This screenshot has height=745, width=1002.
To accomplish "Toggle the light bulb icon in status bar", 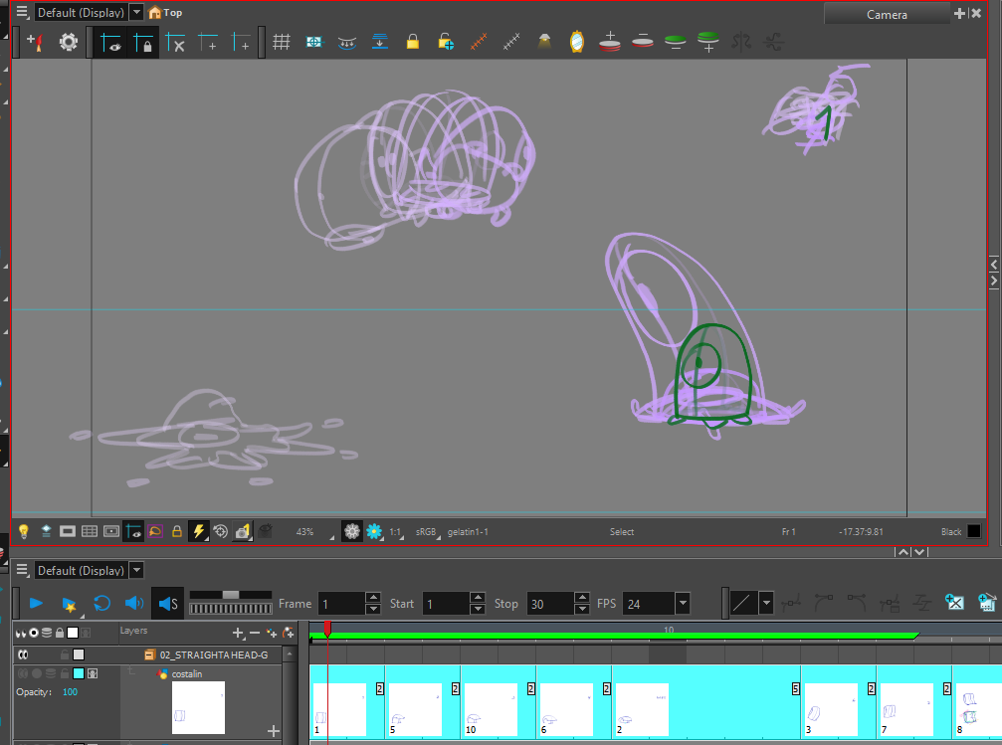I will 24,531.
